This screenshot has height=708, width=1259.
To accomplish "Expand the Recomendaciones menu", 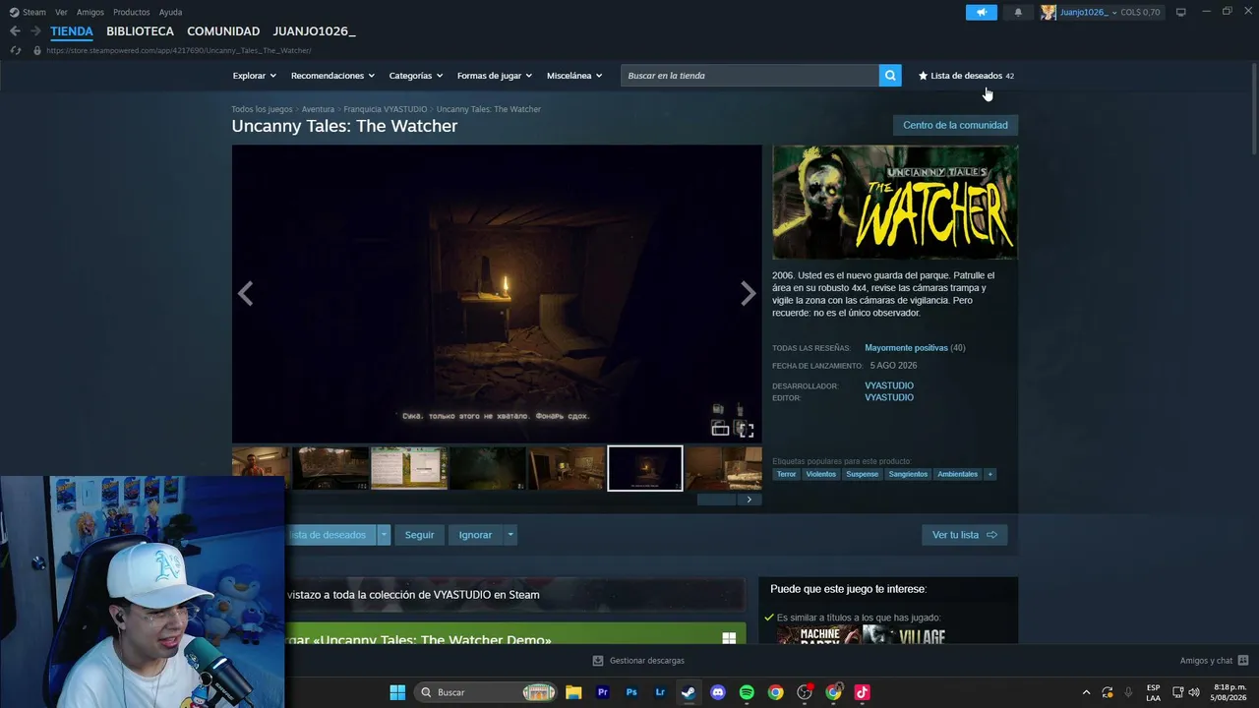I will coord(333,76).
